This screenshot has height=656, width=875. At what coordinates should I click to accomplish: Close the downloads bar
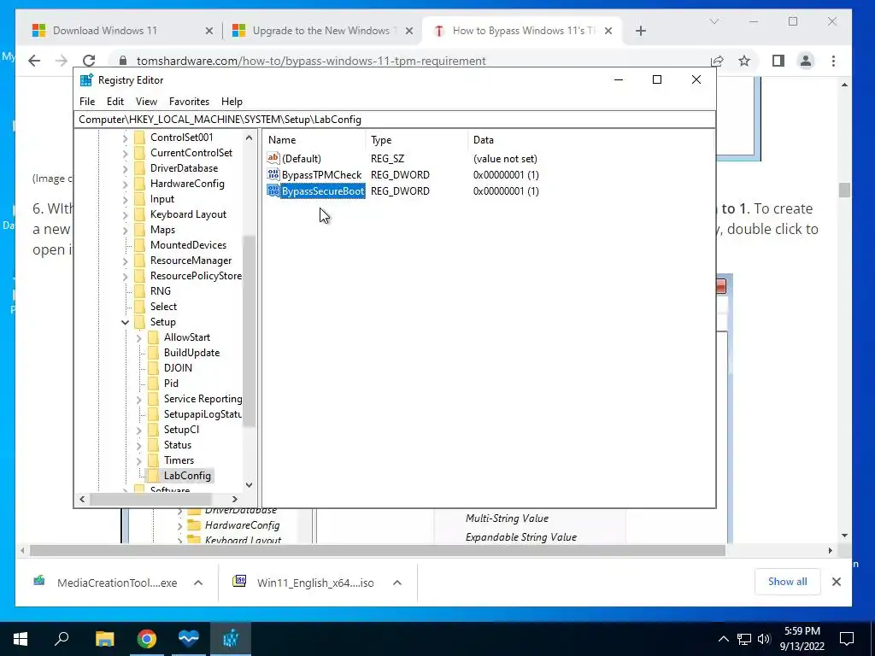[x=836, y=582]
